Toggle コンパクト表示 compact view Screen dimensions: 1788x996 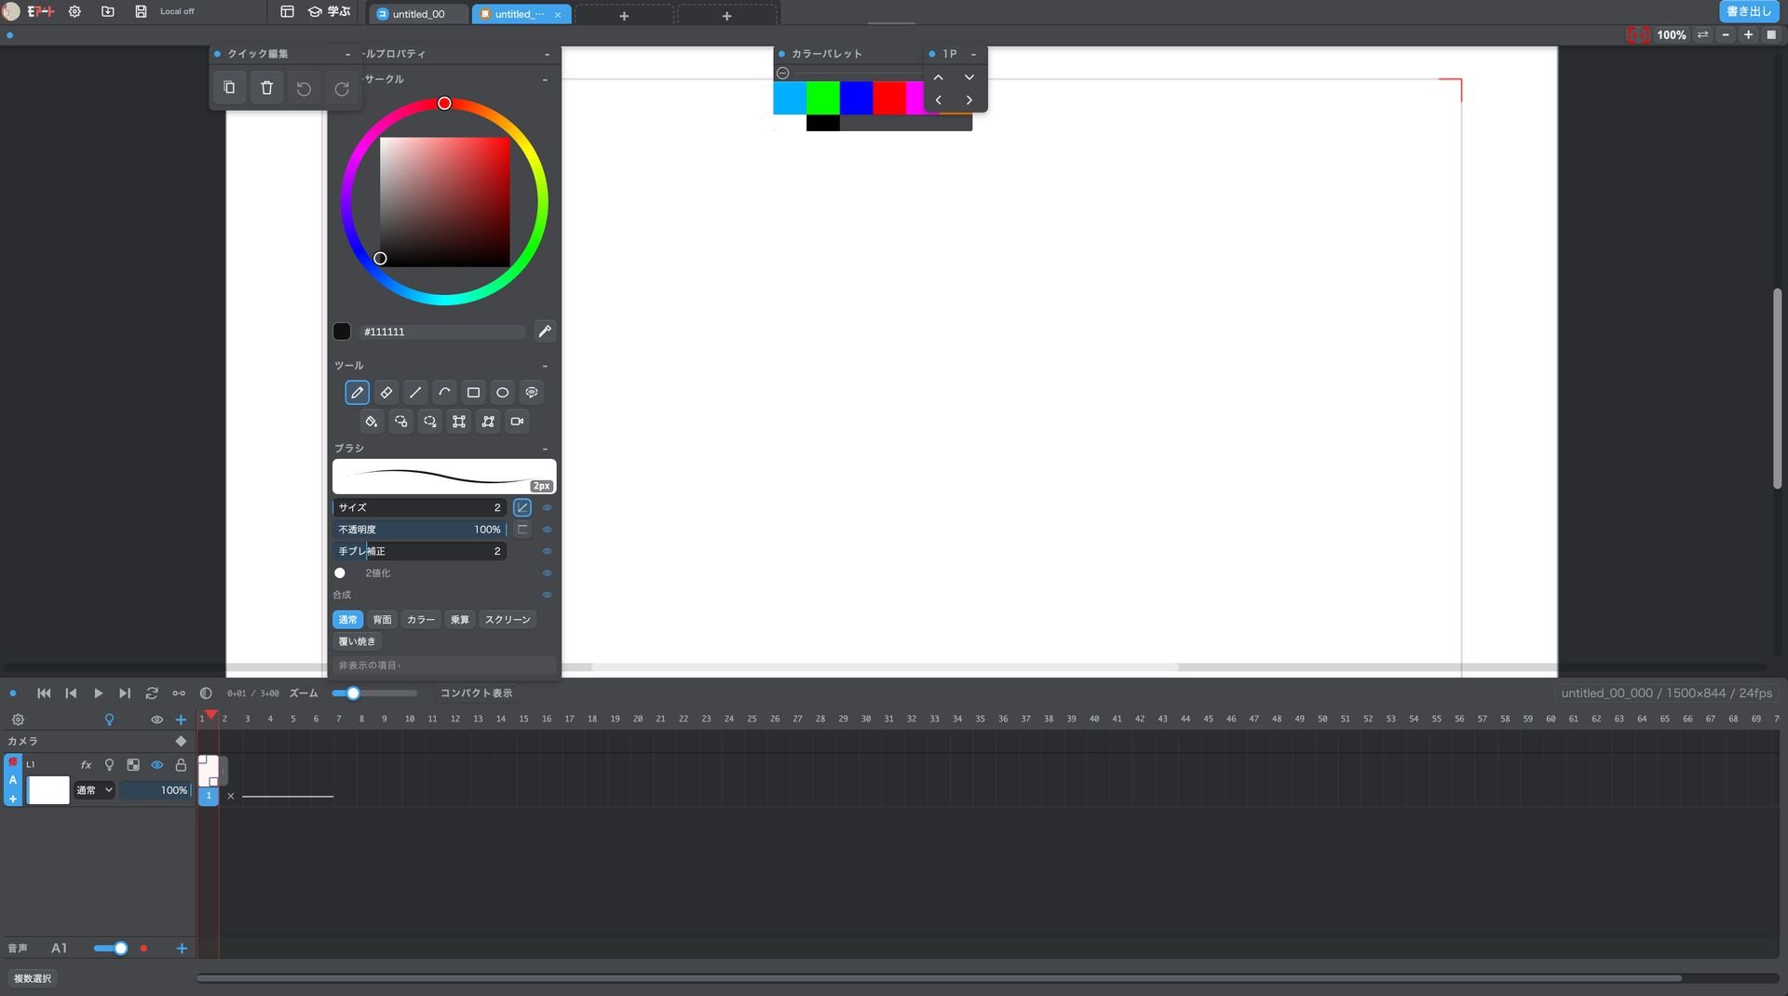(476, 693)
